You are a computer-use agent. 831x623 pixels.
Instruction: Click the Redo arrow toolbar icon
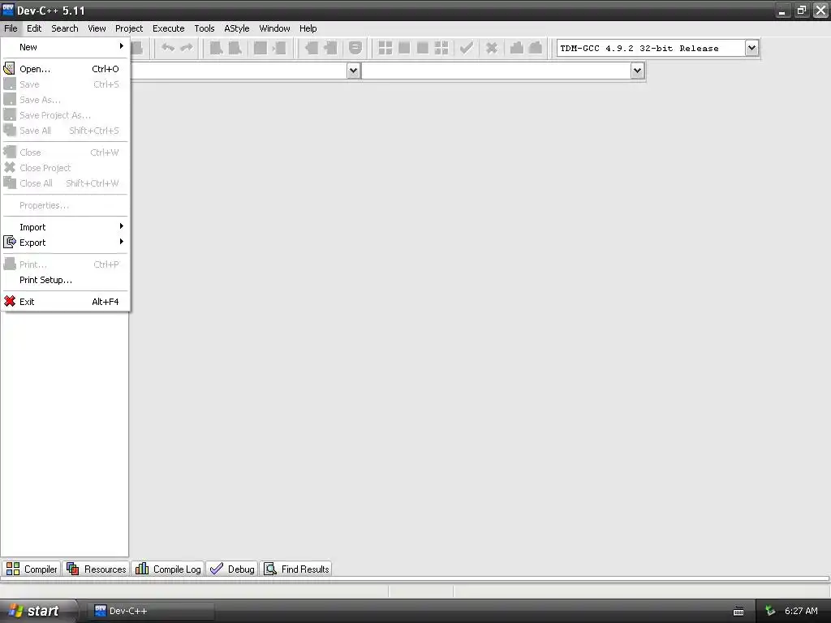coord(187,48)
